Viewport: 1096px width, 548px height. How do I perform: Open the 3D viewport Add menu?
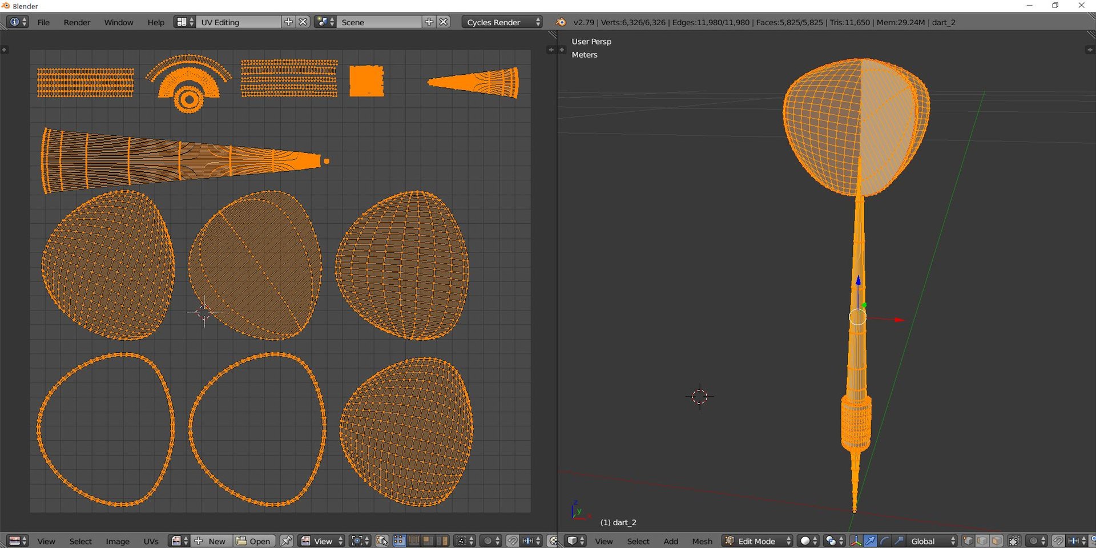point(671,541)
